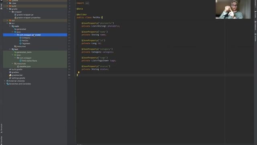
Task: Select PetDto class in project tree
Action: pyautogui.click(x=25, y=41)
